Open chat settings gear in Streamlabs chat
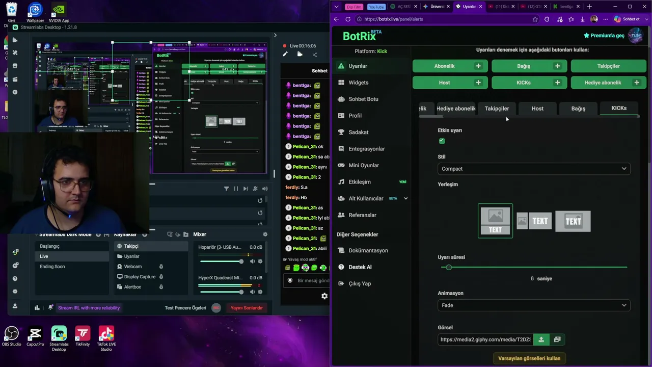The image size is (652, 367). pyautogui.click(x=324, y=296)
